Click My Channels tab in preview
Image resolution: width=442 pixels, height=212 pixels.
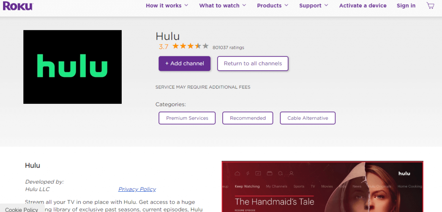(x=277, y=187)
